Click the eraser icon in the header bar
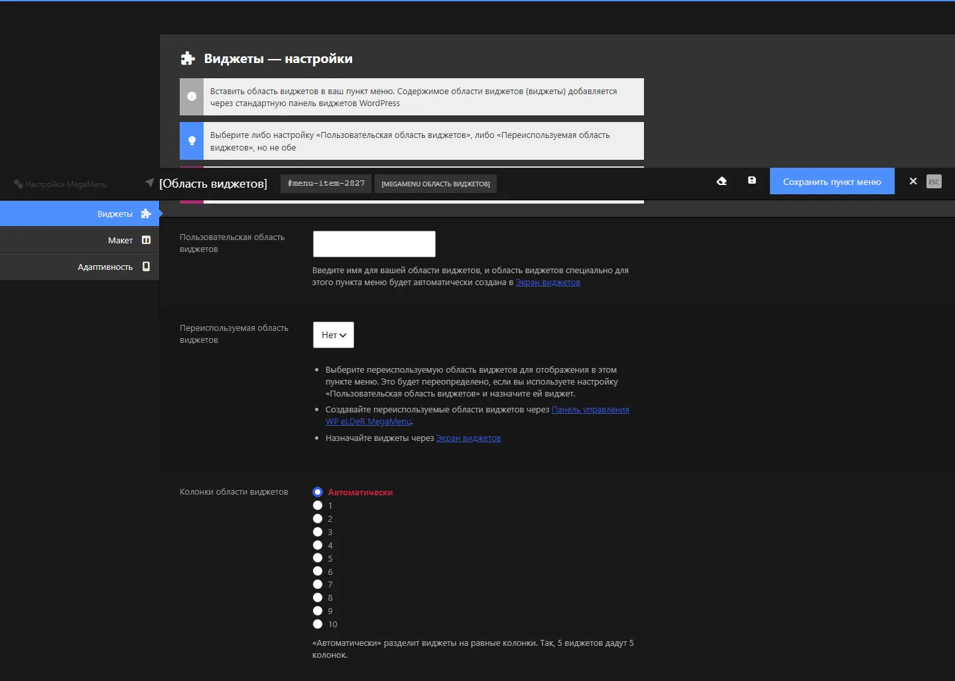The height and width of the screenshot is (681, 955). pos(722,181)
